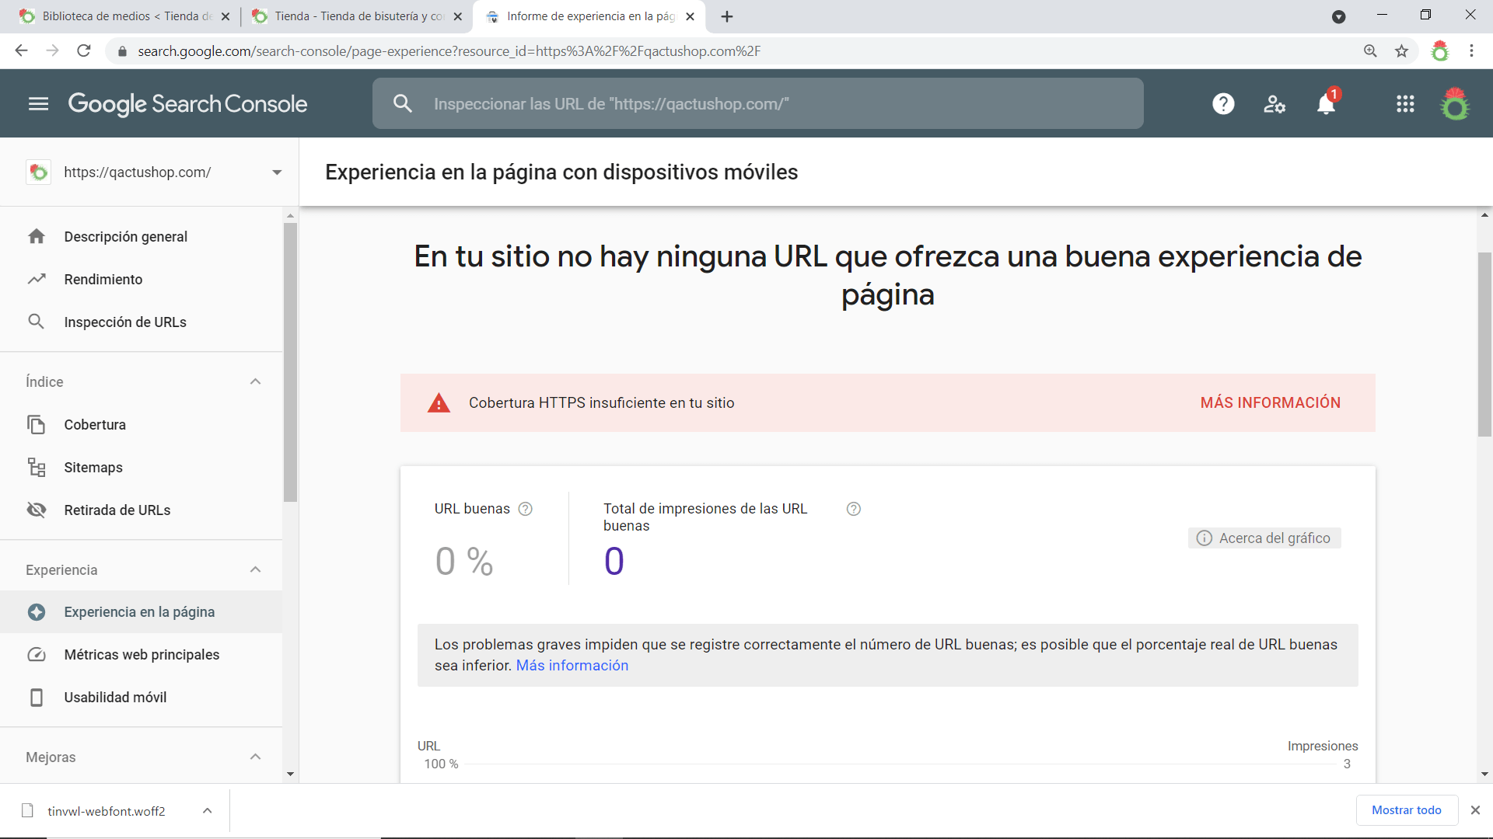Open download options for tinvwl-webfont.woff2
Image resolution: width=1493 pixels, height=839 pixels.
coord(208,810)
